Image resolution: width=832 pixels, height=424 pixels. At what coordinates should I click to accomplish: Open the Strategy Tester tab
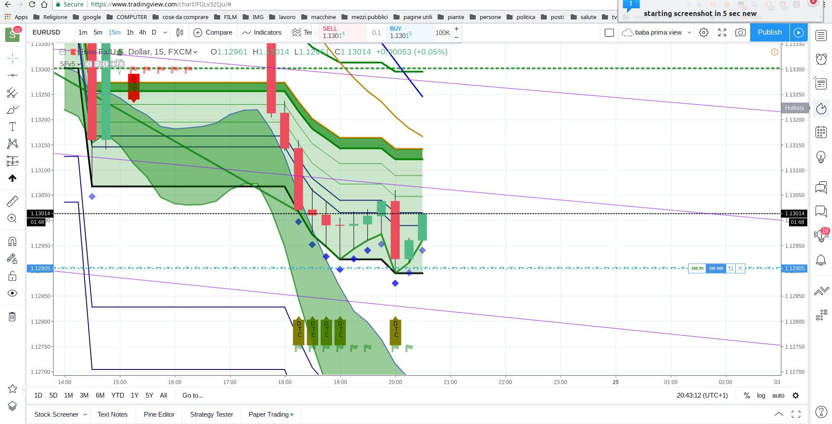tap(211, 414)
